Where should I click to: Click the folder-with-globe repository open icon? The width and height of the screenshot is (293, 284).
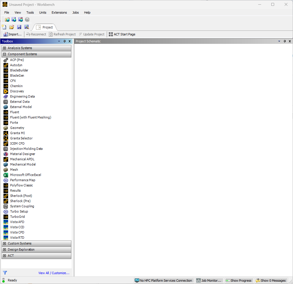coord(7,19)
